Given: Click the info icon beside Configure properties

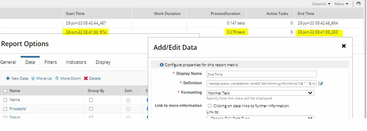Looking at the screenshot, I should (x=161, y=65).
